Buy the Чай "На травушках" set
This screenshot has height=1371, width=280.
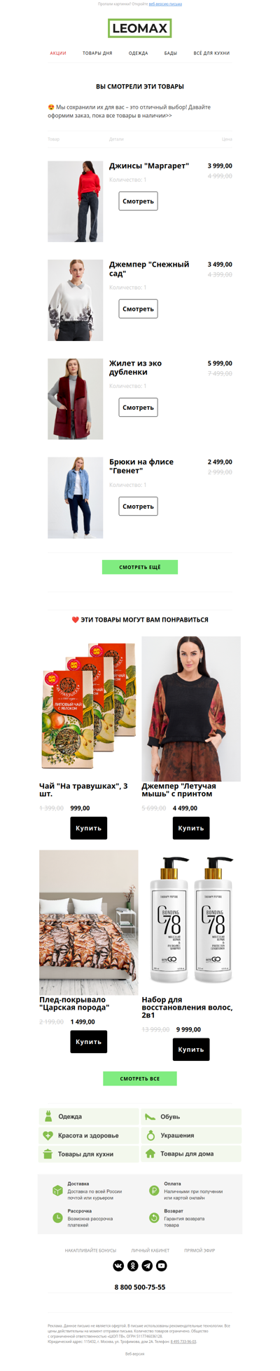[x=89, y=828]
